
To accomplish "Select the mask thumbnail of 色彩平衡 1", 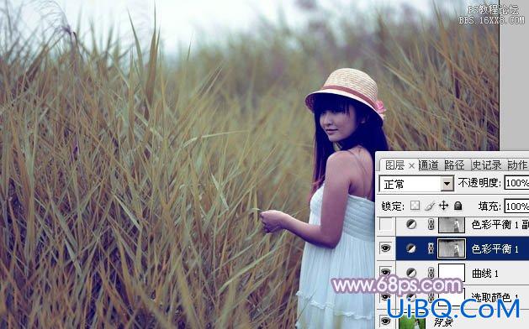I will (452, 248).
